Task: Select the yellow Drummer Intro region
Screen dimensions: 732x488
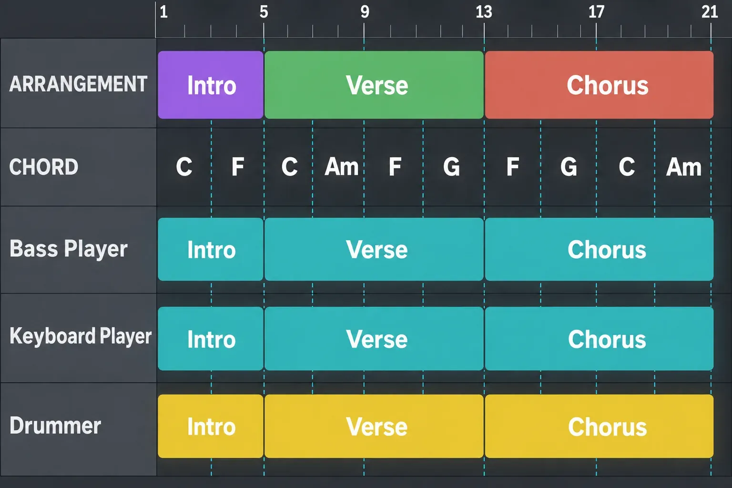Action: point(211,426)
